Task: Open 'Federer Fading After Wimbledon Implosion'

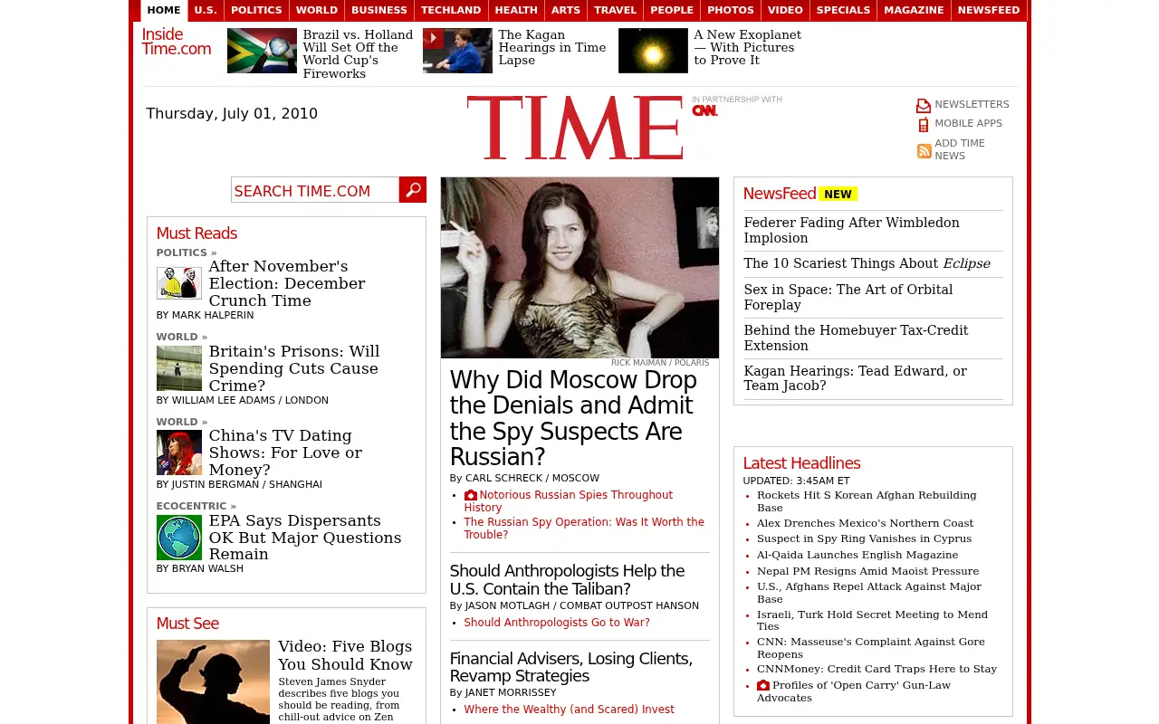Action: 851,230
